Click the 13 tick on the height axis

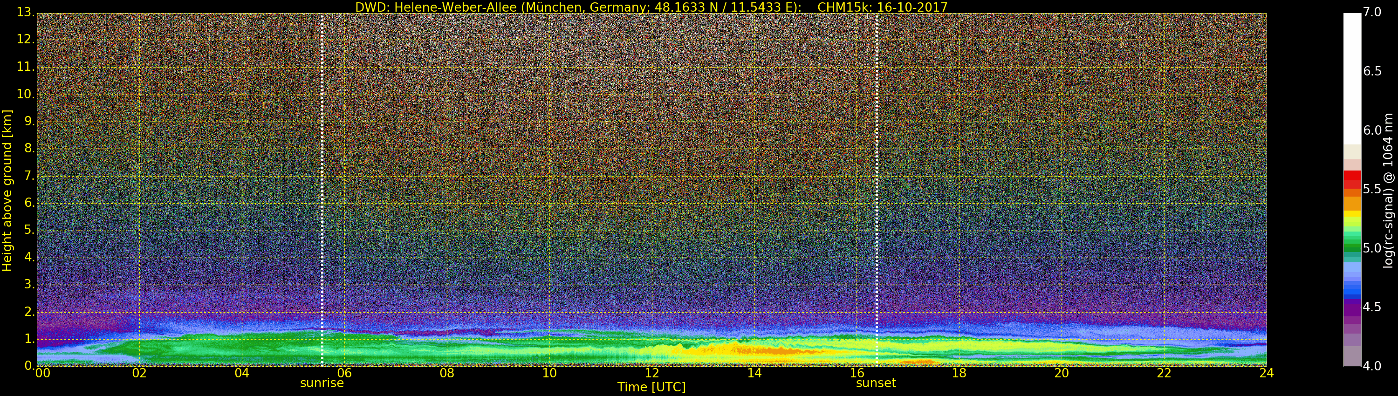(x=24, y=12)
